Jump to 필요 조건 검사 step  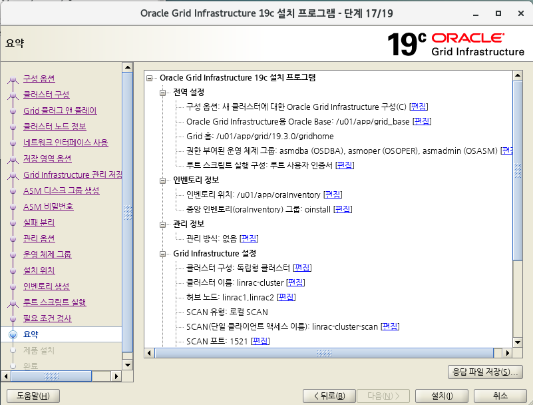(x=47, y=318)
